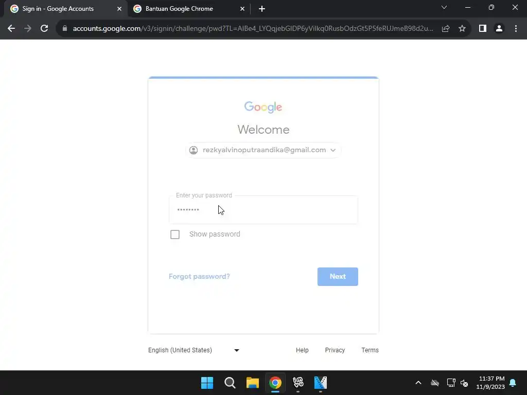Viewport: 527px width, 395px height.
Task: Focus the Enter your password field
Action: point(263,210)
